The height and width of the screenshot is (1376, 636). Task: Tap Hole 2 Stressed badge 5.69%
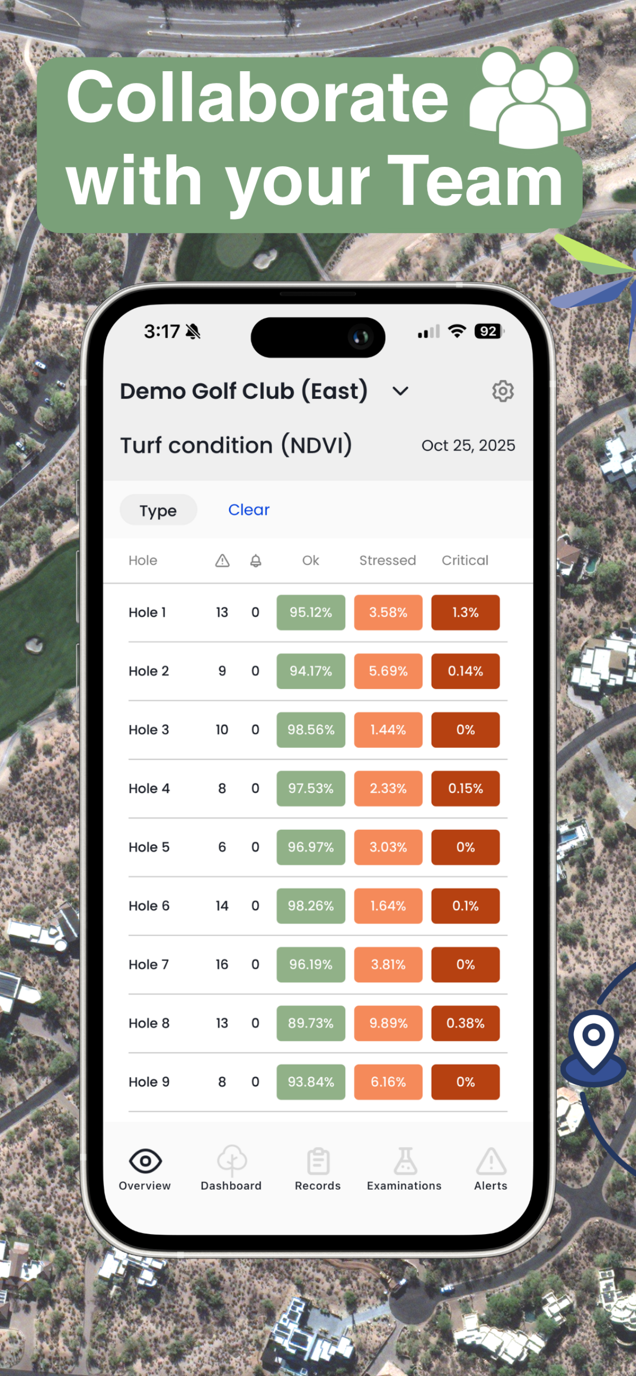388,672
